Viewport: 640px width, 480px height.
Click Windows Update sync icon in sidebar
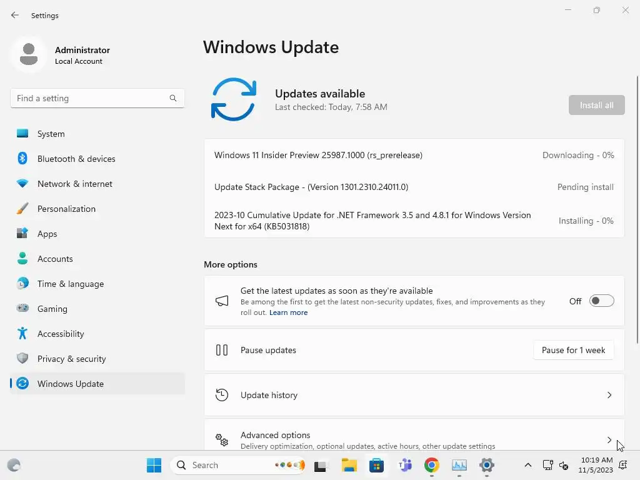click(22, 383)
